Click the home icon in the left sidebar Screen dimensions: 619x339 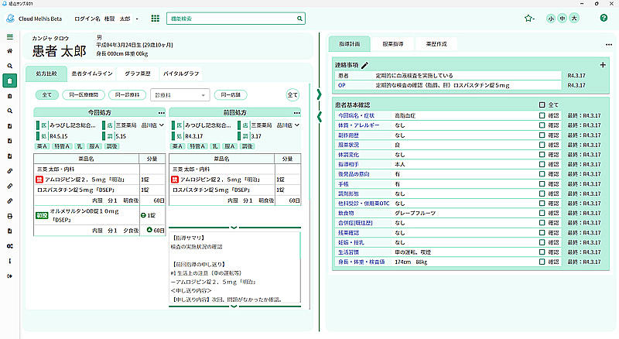[x=9, y=51]
